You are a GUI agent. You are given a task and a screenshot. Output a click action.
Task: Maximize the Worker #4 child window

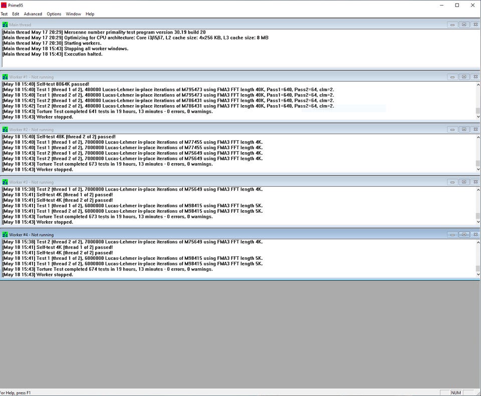tap(464, 234)
